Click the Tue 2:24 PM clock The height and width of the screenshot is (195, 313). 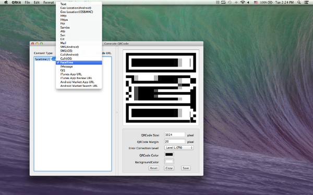coord(284,3)
